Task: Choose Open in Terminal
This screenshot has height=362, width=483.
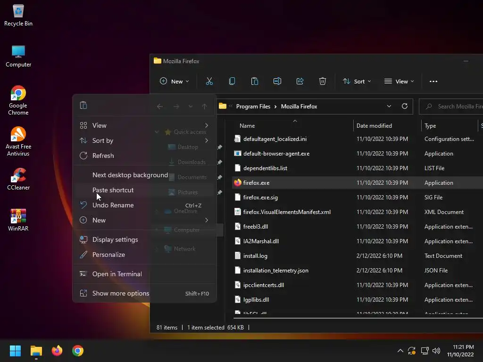Action: [x=144, y=274]
